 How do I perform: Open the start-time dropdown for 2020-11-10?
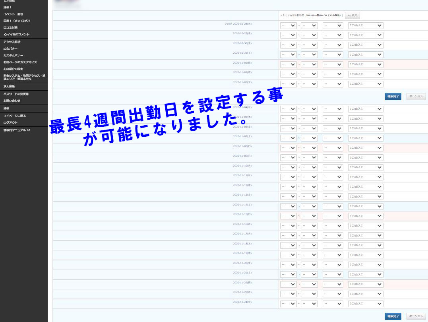288,167
